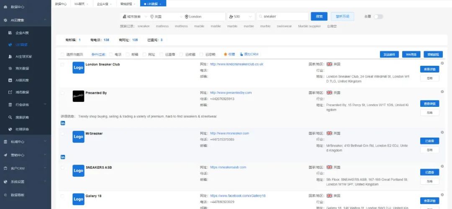Image resolution: width=452 pixels, height=209 pixels.
Task: Switch to the 数据中心 tab
Action: click(61, 4)
